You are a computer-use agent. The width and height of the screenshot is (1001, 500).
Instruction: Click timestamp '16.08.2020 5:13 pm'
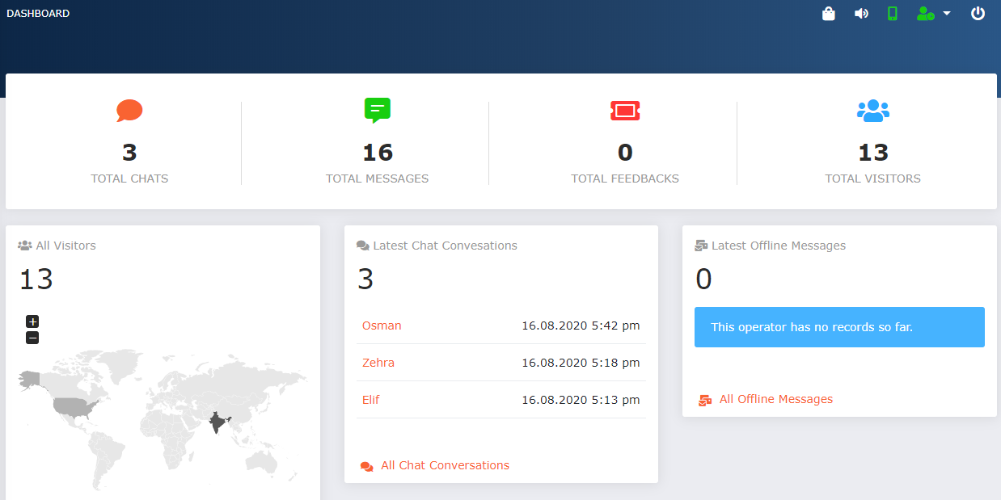click(581, 400)
